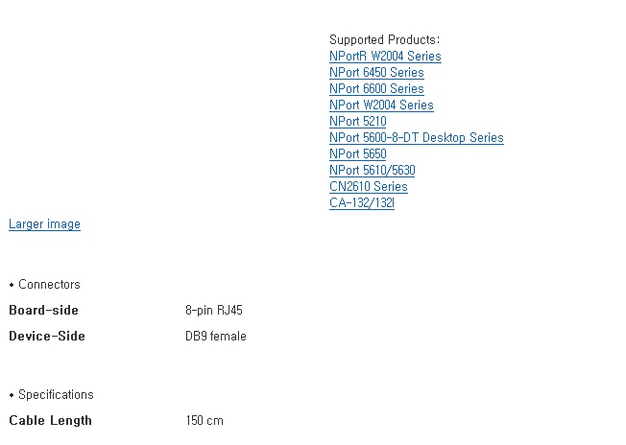Select the NPort 5650 link
This screenshot has height=445, width=626.
point(358,154)
